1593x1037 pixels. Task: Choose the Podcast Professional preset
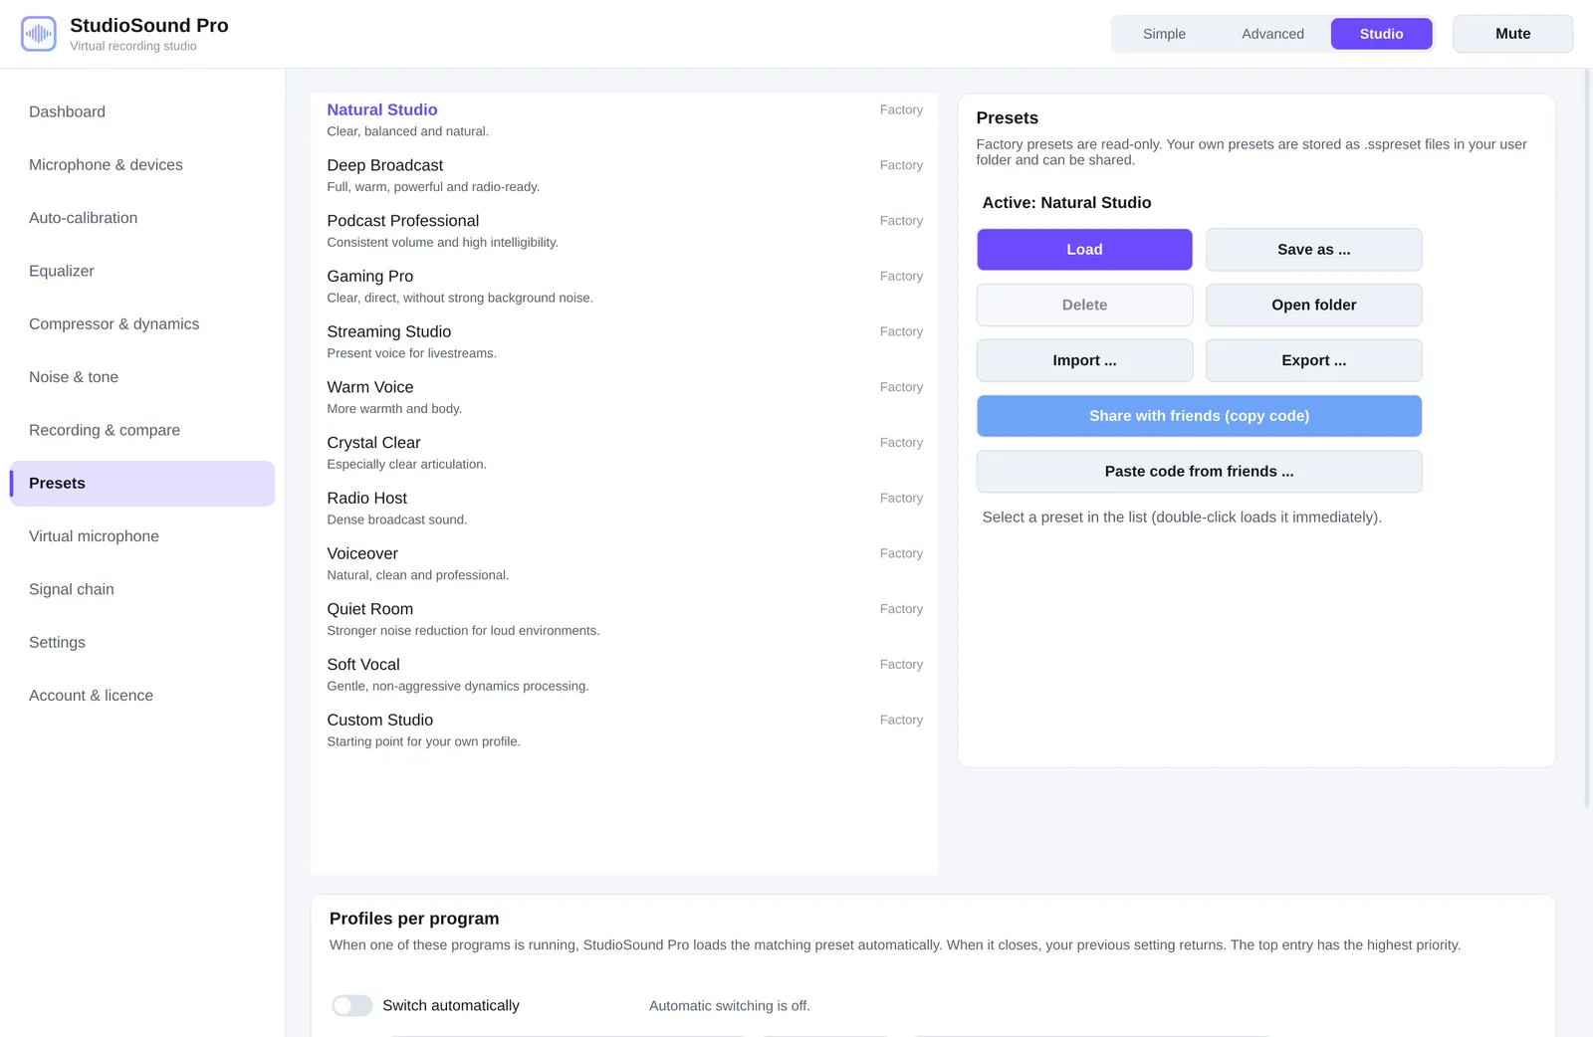tap(624, 231)
